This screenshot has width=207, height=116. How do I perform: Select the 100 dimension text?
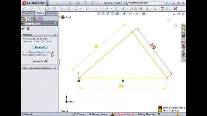click(121, 86)
